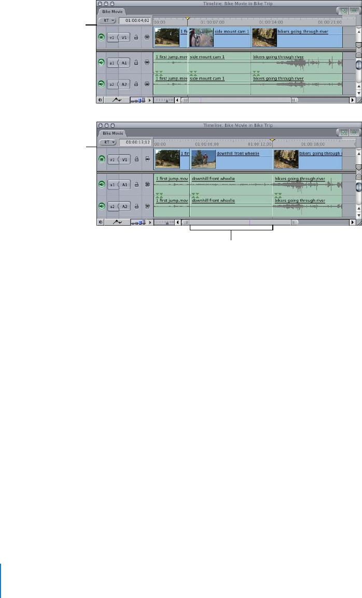
Task: Open RT pop-up menu in bottom timeline
Action: 107,142
